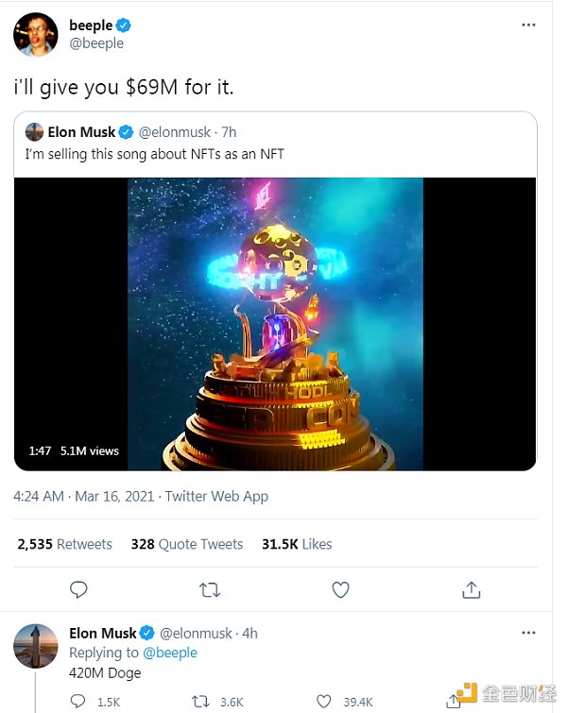Image resolution: width=567 pixels, height=713 pixels.
Task: Click reply icon on Elon's 420M Doge reply
Action: 79,701
